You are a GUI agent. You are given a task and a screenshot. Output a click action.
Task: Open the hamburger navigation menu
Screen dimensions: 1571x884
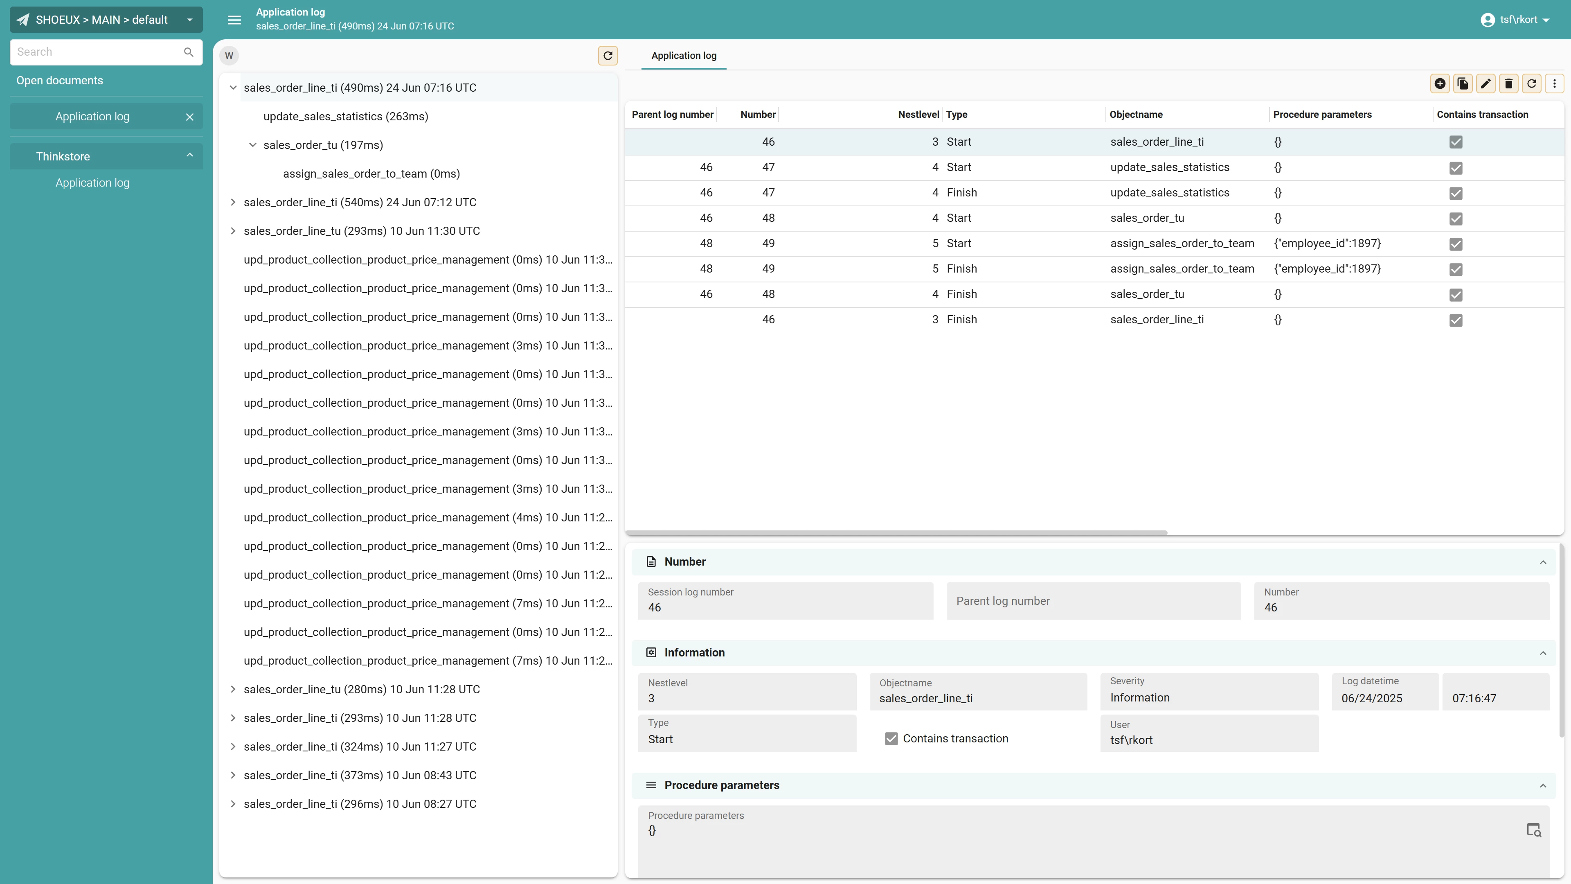[x=234, y=20]
